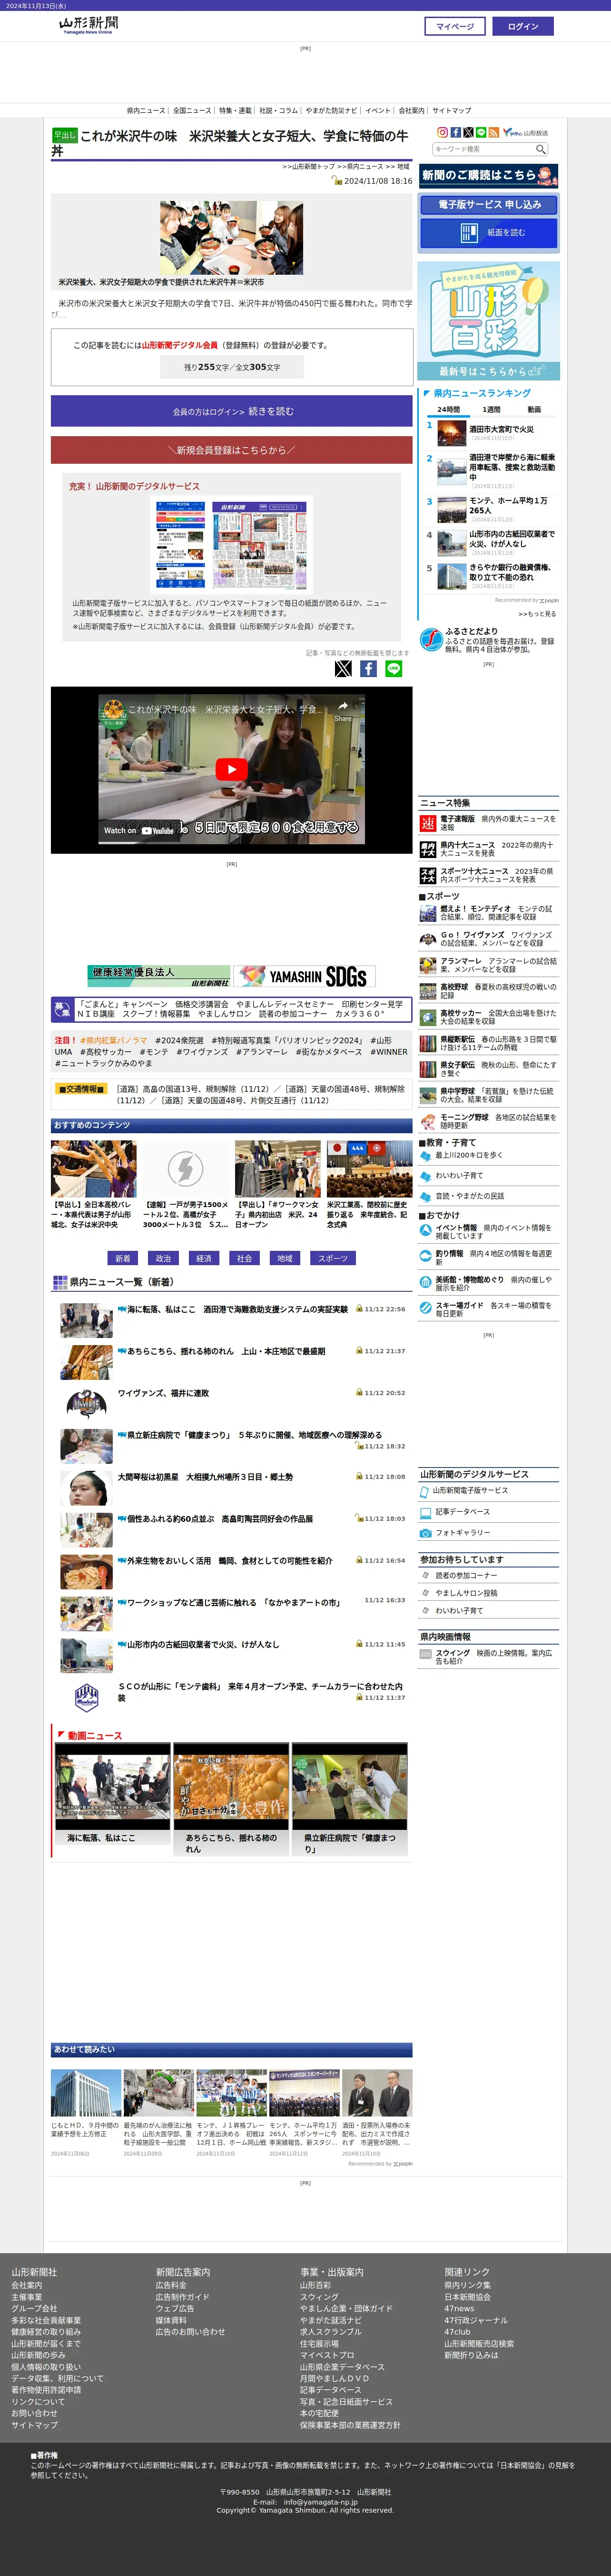Select 全国ニュース in the top navigation
This screenshot has width=611, height=2576.
point(192,111)
